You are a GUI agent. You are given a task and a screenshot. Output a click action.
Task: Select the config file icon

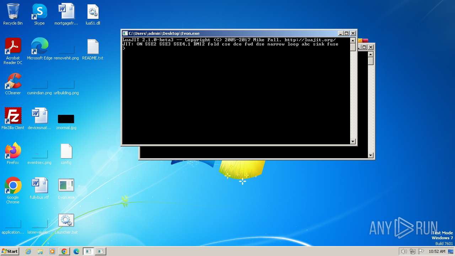[66, 154]
